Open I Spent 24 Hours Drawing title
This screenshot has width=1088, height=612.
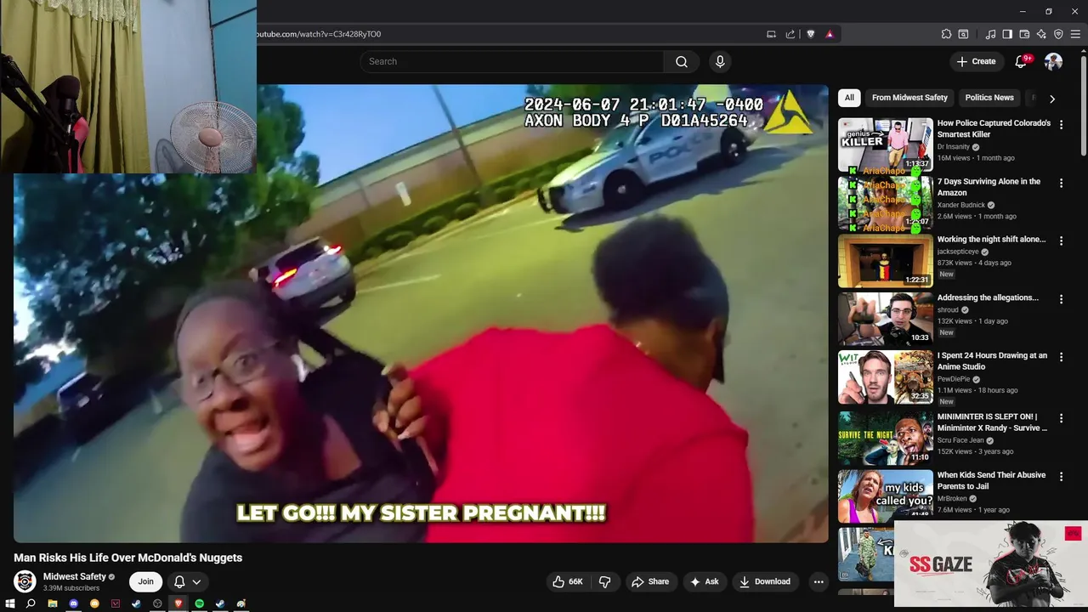[992, 361]
